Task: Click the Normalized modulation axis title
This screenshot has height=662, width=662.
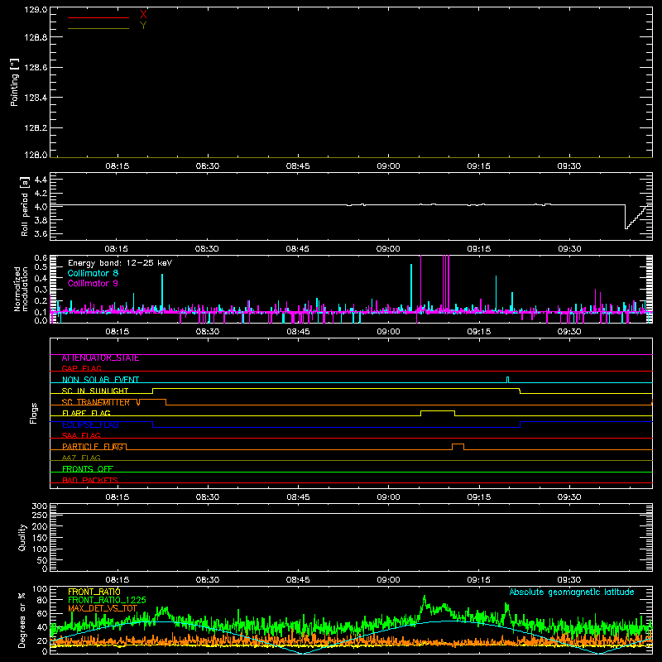Action: (22, 289)
